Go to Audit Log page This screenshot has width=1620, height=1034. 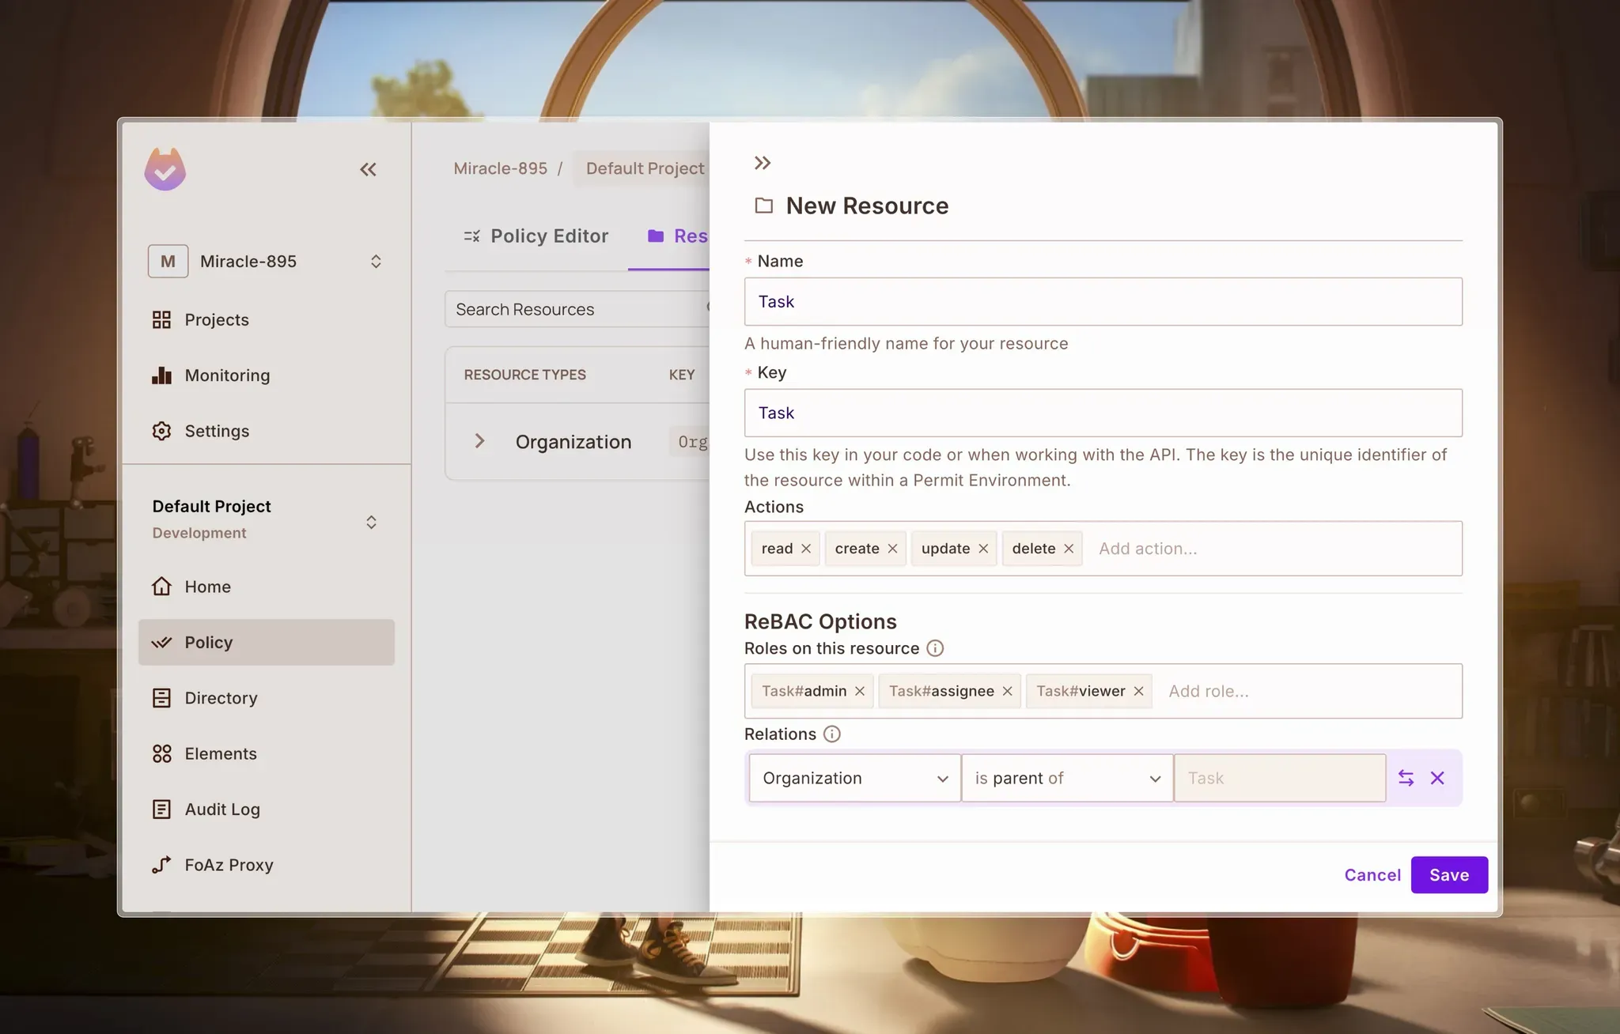221,809
